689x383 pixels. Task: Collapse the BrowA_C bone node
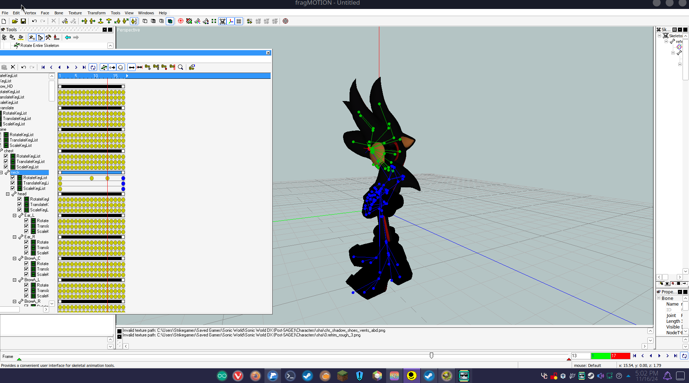[15, 258]
